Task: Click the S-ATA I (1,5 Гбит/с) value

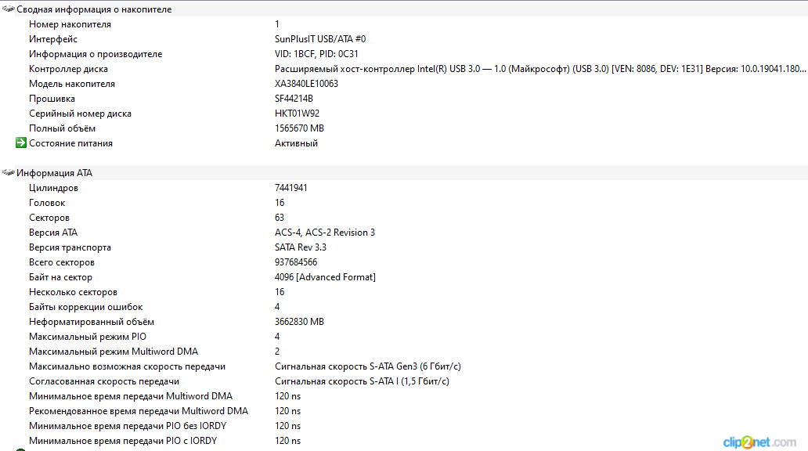Action: 362,381
